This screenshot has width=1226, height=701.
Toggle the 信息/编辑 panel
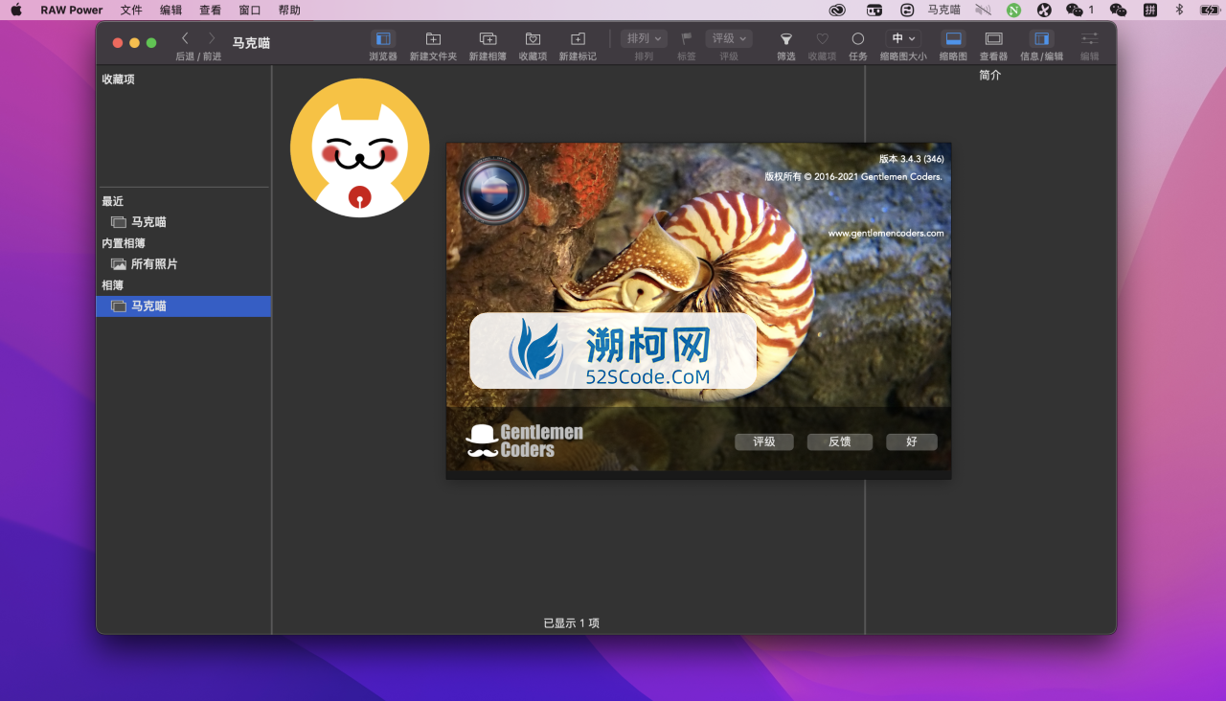[x=1041, y=39]
